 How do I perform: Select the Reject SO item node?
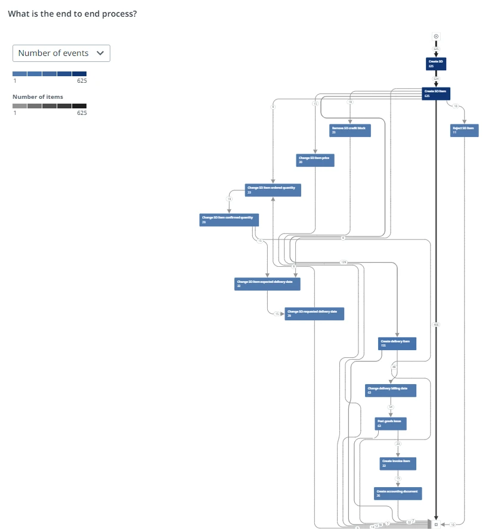[x=465, y=130]
